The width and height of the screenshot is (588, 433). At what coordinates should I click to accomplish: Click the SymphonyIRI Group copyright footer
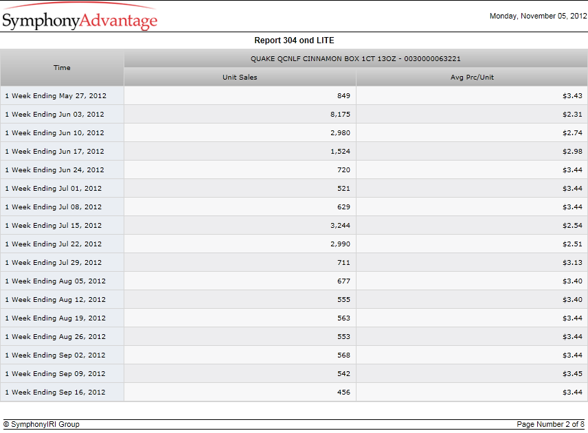click(x=42, y=424)
